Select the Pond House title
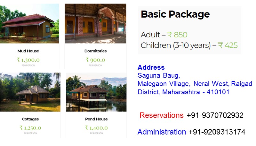Screen dimensions: 256x146 coord(96,119)
